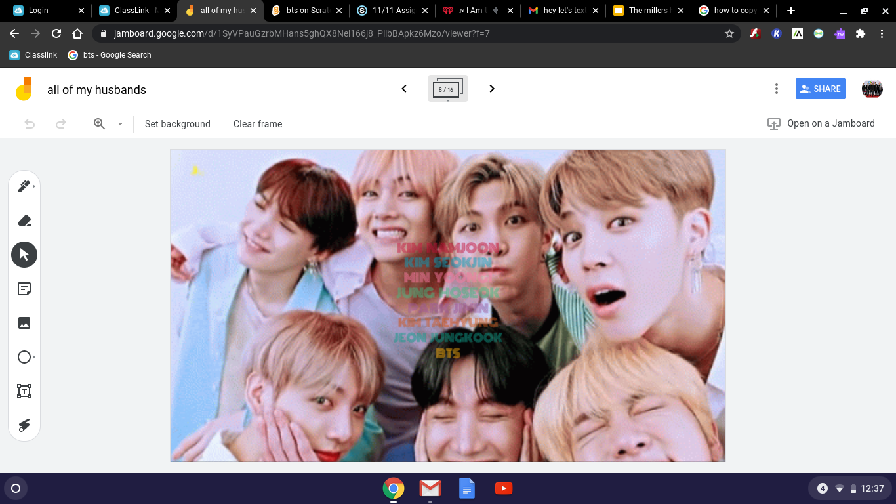This screenshot has width=896, height=504.
Task: Click the blue SHARE button
Action: (x=821, y=89)
